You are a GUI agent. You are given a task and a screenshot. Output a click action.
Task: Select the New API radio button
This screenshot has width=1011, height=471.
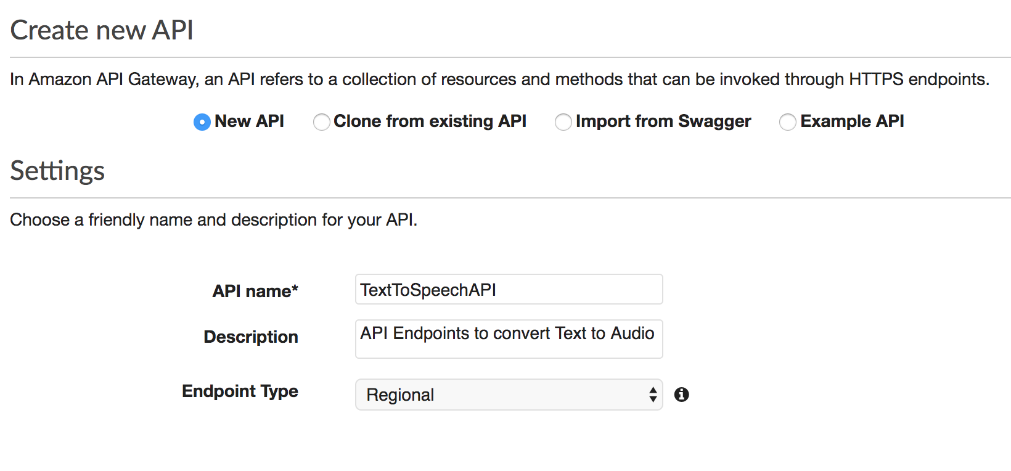click(x=202, y=122)
